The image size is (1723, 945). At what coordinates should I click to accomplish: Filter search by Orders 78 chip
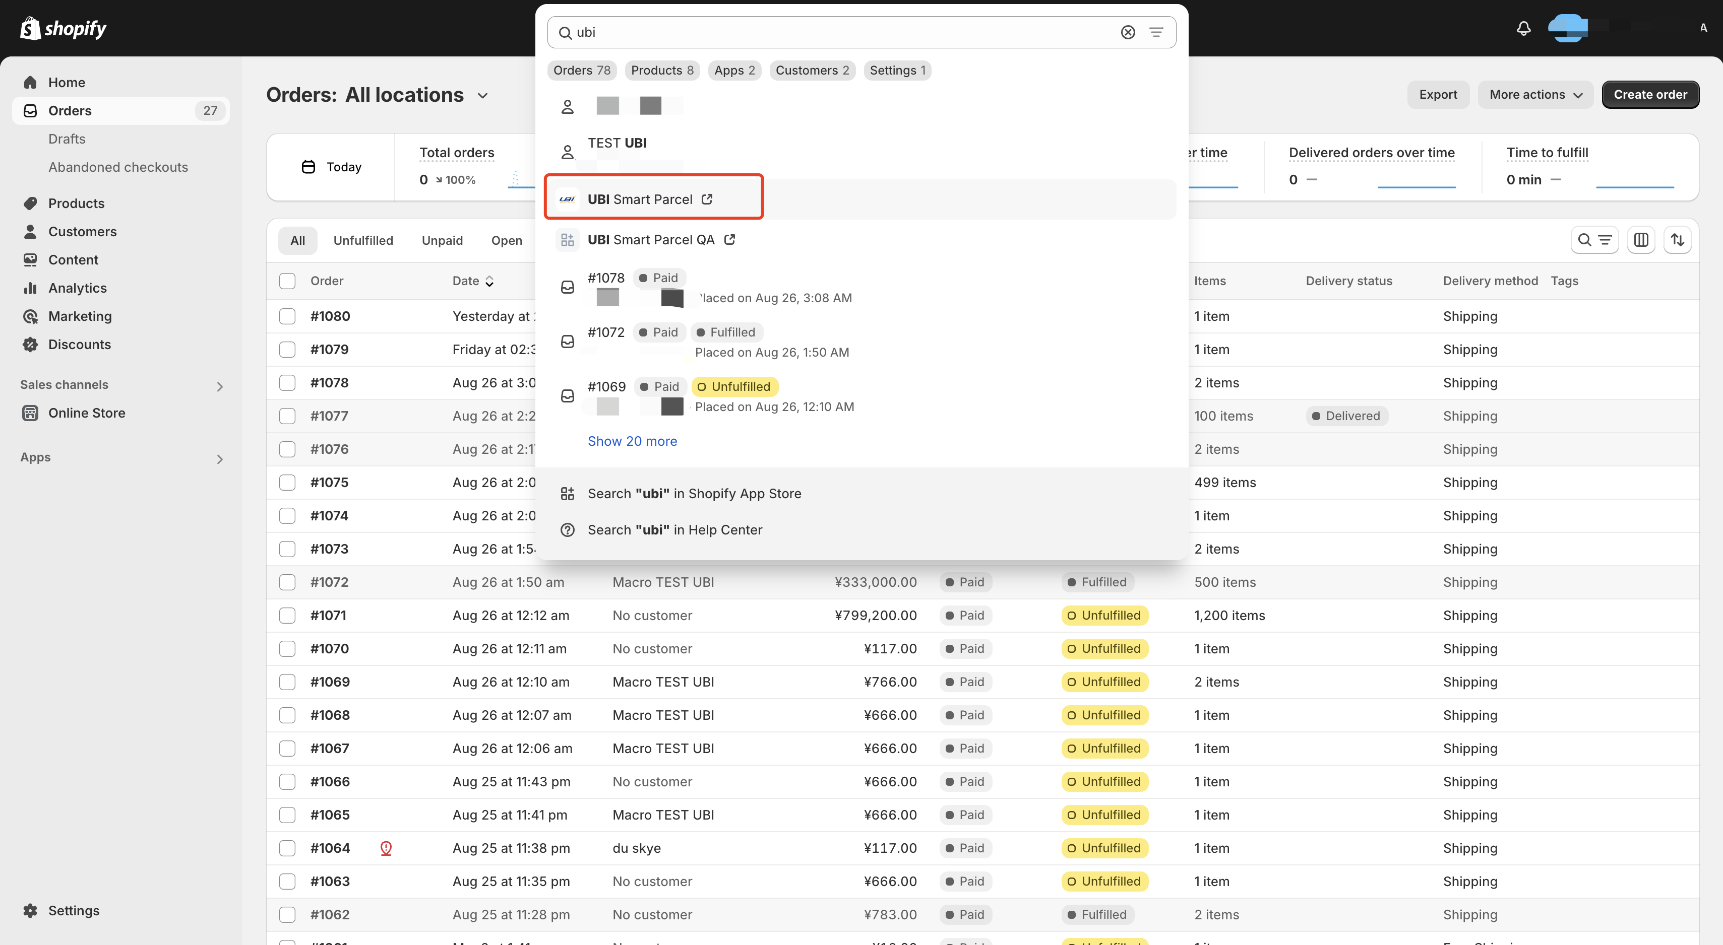pos(582,70)
